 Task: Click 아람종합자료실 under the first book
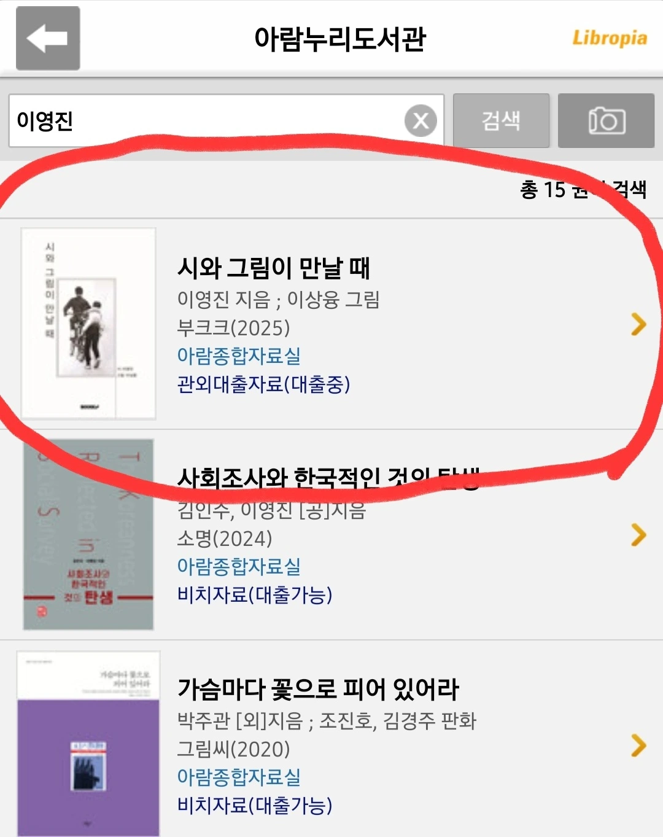pyautogui.click(x=239, y=356)
